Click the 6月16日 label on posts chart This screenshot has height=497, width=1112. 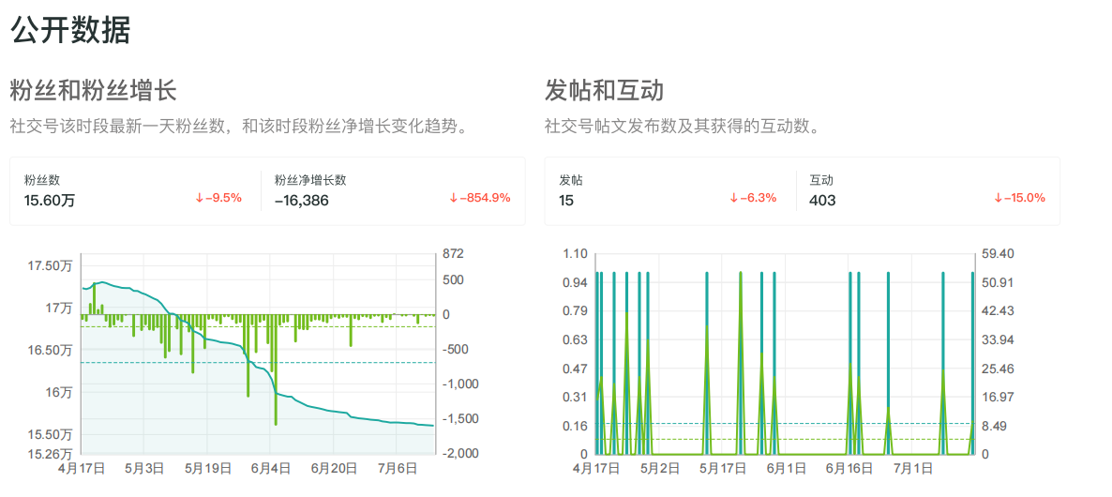point(855,467)
